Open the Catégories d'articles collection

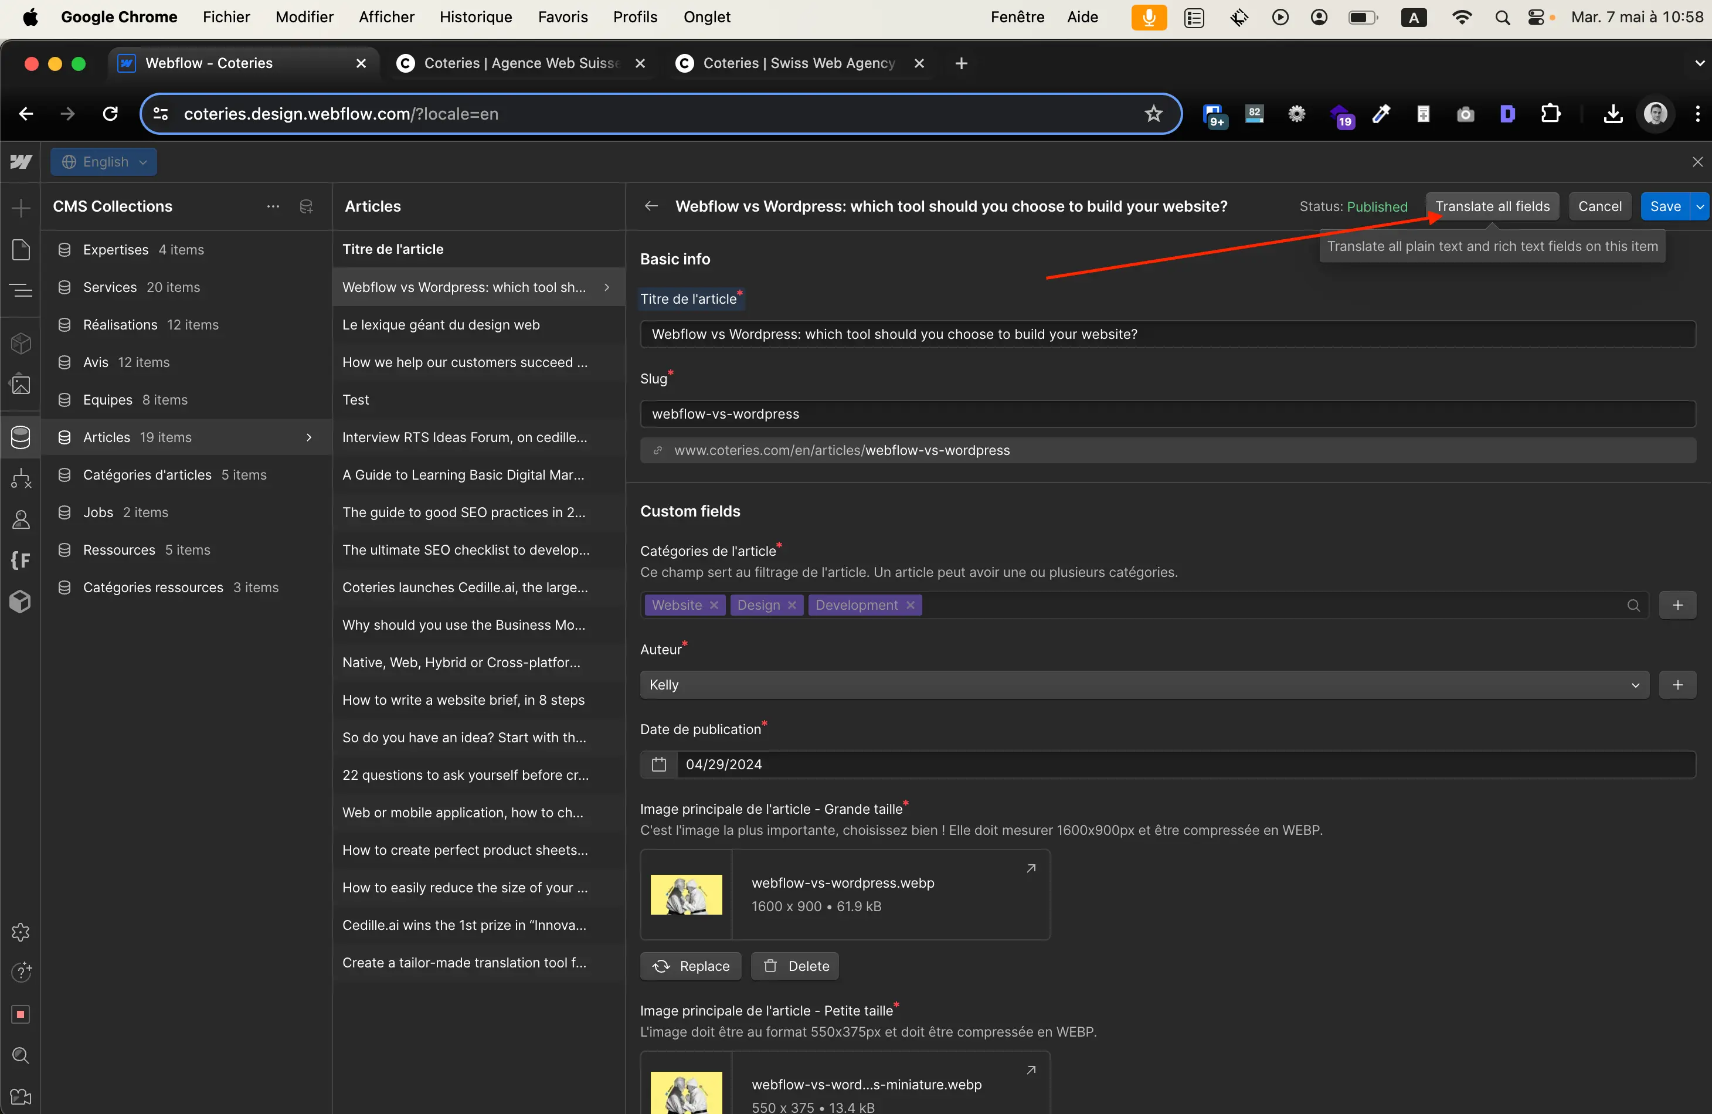tap(186, 475)
